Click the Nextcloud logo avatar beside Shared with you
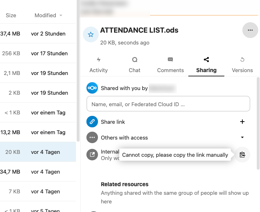The width and height of the screenshot is (260, 212). click(x=92, y=88)
